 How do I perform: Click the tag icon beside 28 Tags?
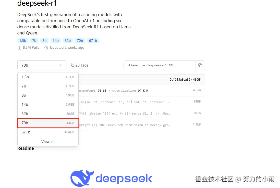tap(72, 65)
